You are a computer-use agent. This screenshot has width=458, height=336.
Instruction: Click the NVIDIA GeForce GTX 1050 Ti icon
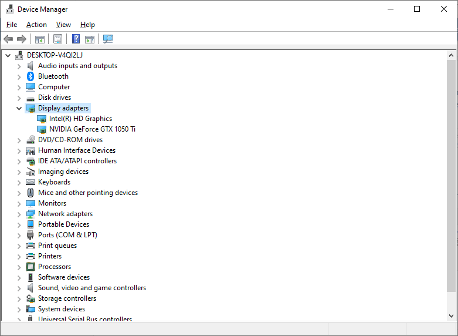point(42,129)
